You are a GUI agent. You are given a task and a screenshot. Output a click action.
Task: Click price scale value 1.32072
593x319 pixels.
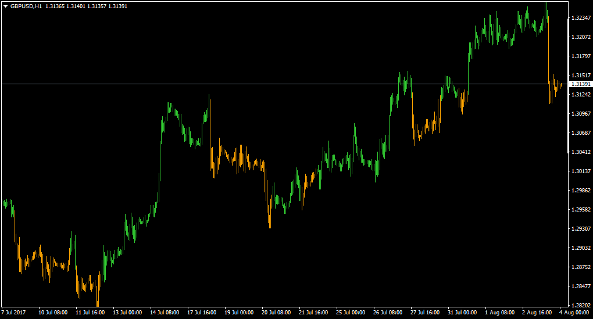tap(581, 37)
